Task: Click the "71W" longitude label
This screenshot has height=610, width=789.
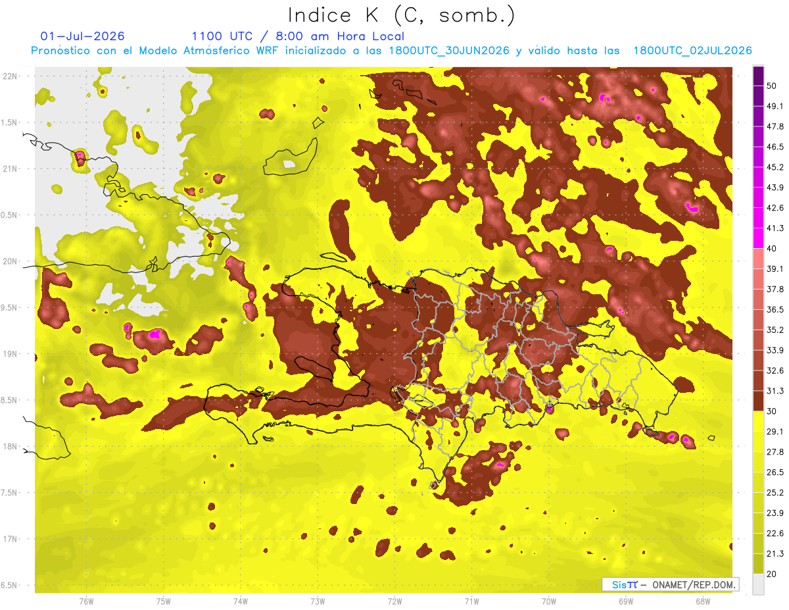Action: [471, 601]
